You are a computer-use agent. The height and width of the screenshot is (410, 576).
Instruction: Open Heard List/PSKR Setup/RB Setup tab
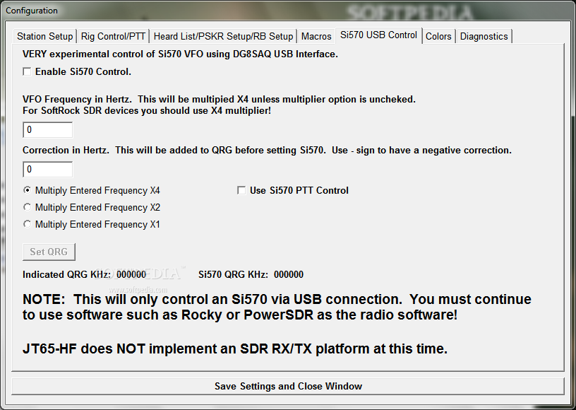(x=223, y=36)
